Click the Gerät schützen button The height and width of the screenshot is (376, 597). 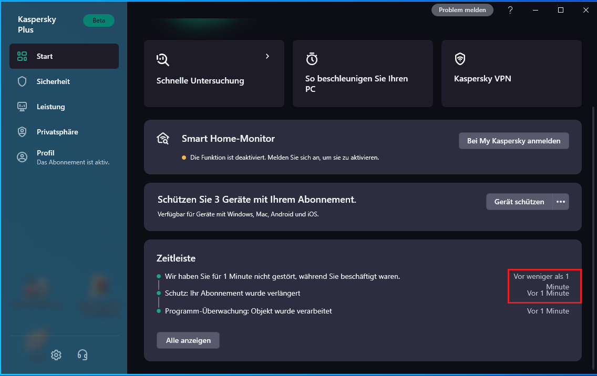point(519,202)
